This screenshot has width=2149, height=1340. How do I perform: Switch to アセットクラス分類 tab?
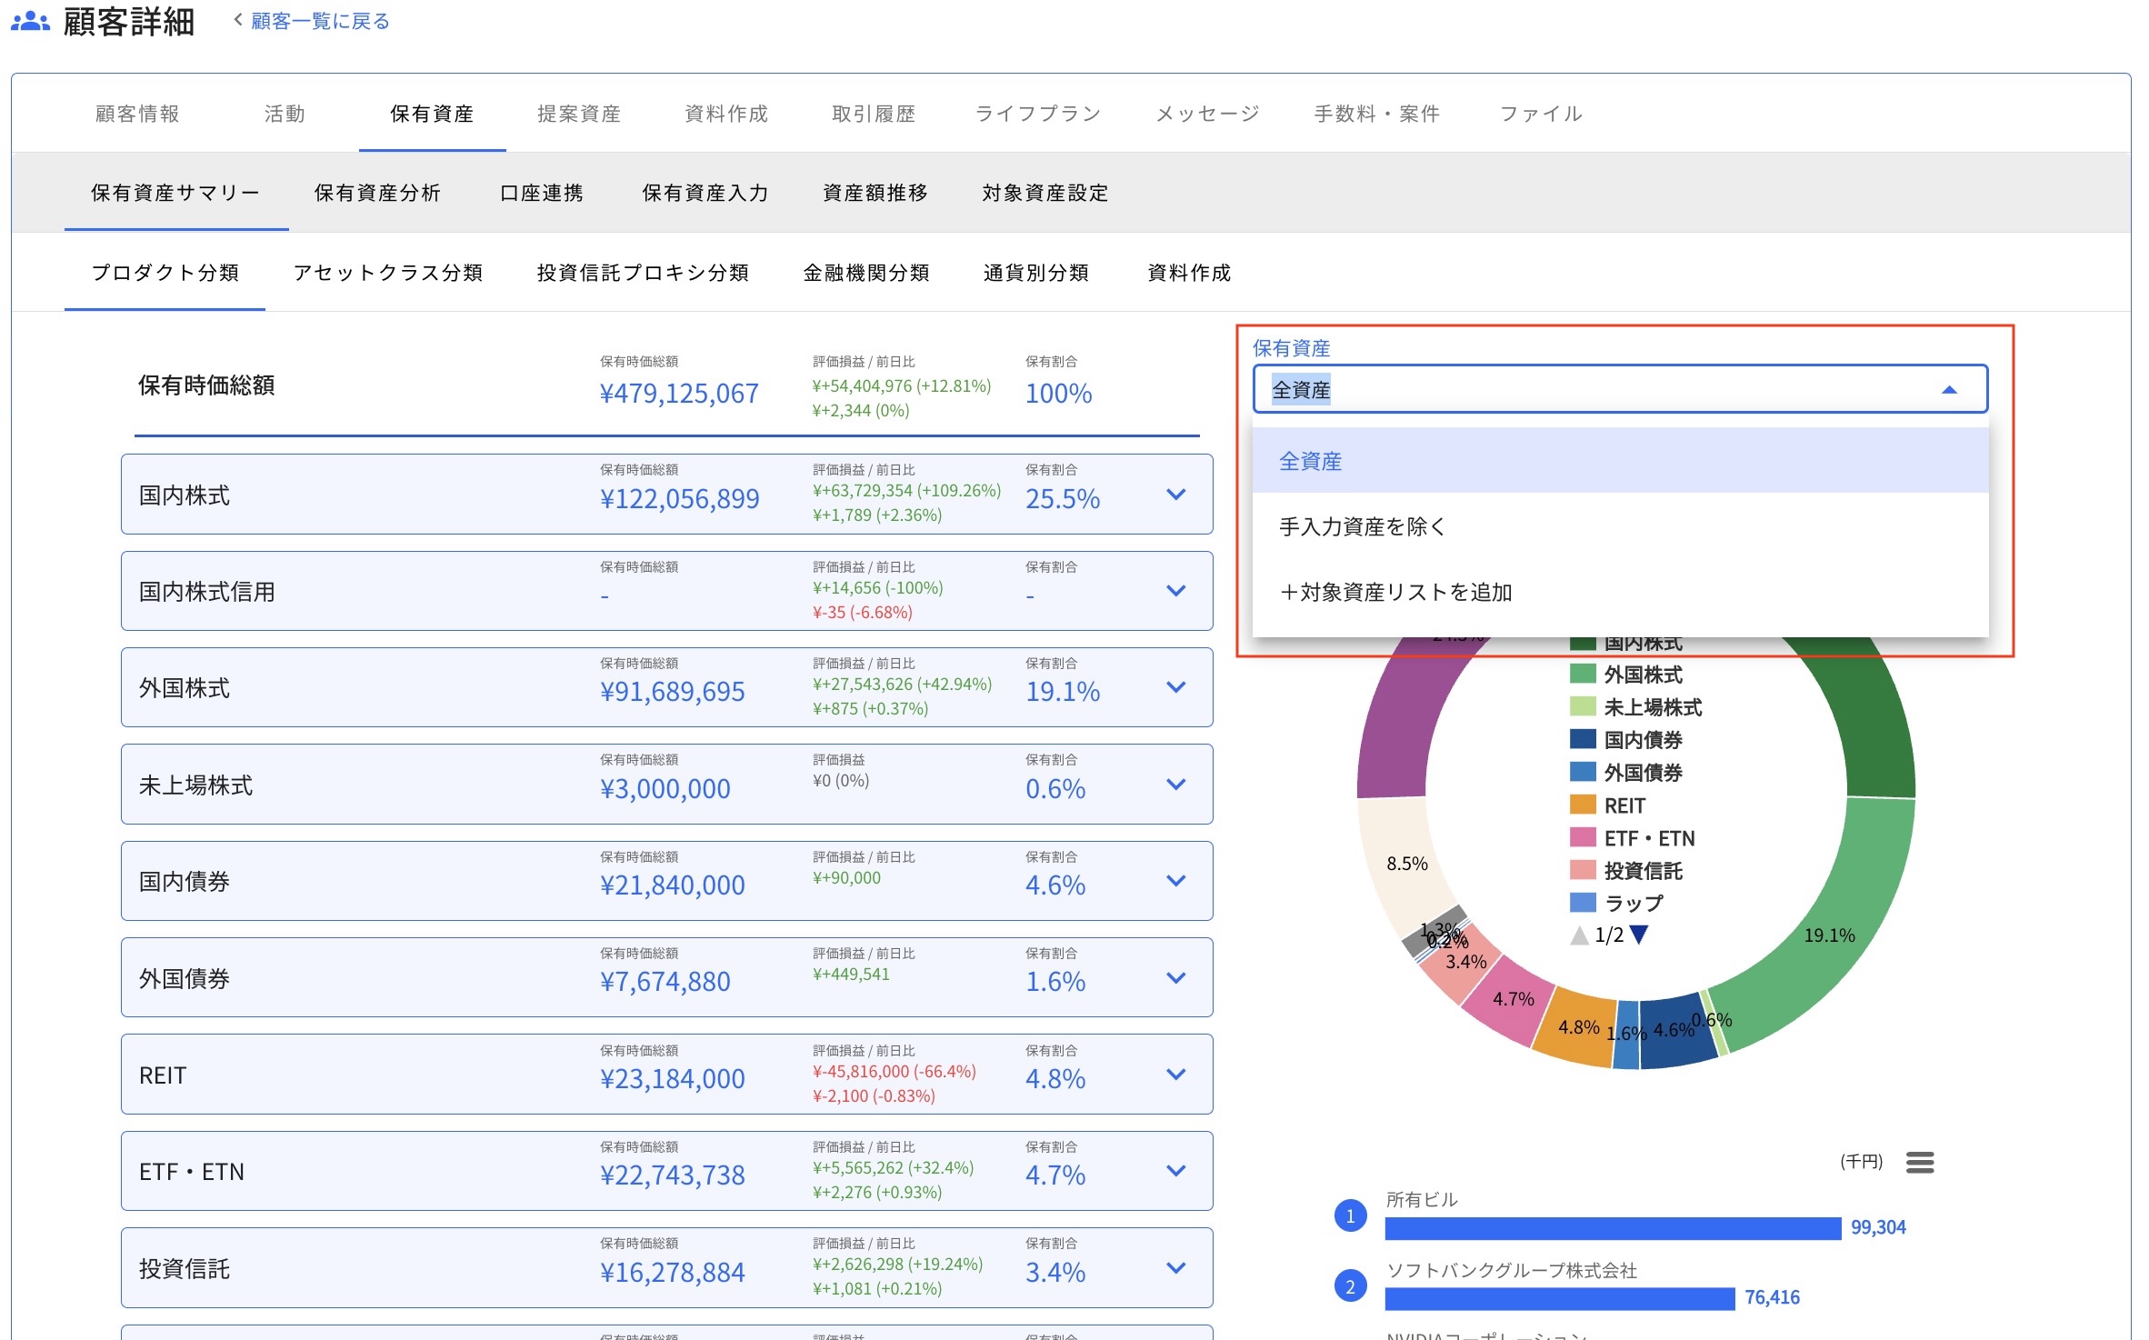pyautogui.click(x=387, y=273)
